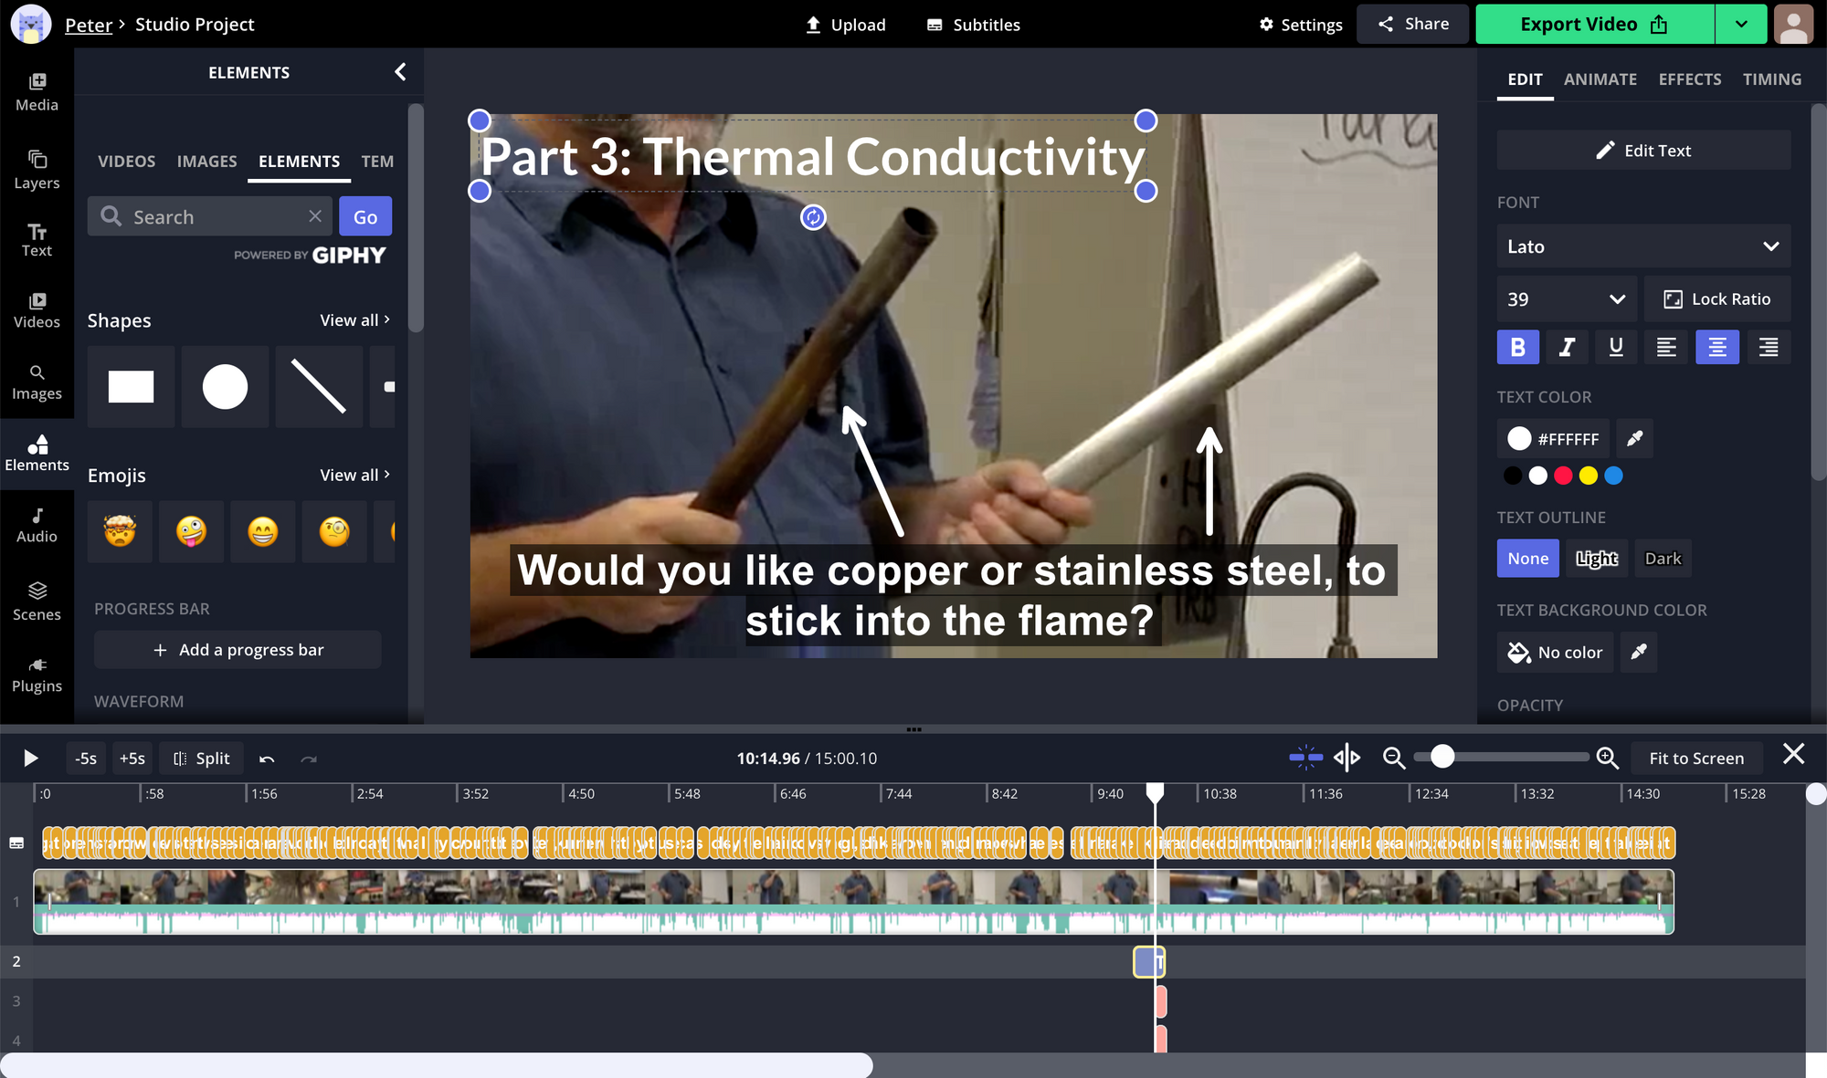Viewport: 1827px width, 1078px height.
Task: Open the Layers panel in sidebar
Action: point(37,170)
